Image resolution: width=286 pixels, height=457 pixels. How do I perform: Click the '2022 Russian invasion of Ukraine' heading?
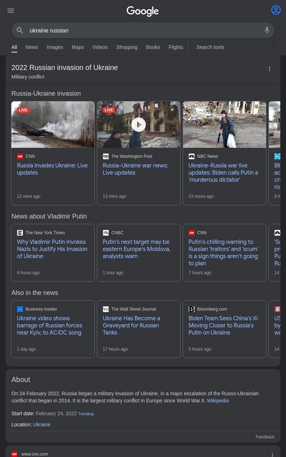(x=65, y=67)
